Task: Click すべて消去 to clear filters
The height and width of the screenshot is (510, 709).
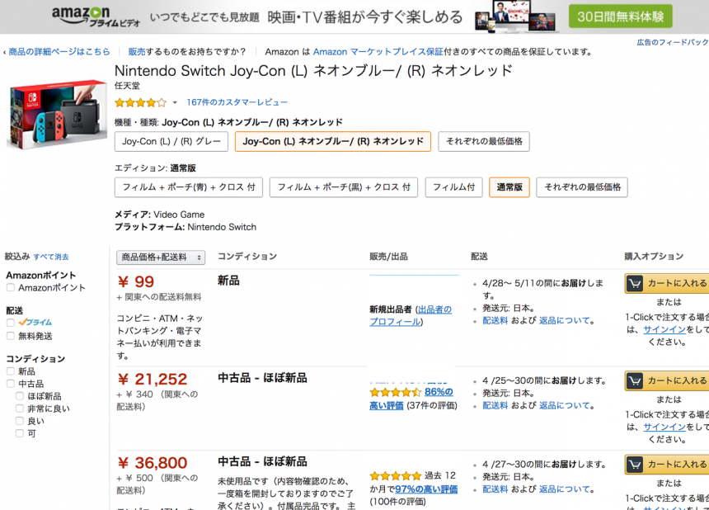Action: point(51,257)
